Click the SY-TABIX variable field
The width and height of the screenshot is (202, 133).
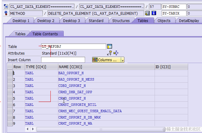coord(174,13)
